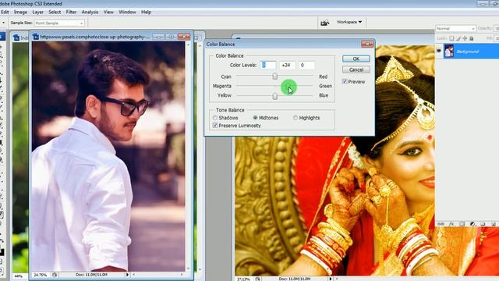Click 24.75% zoom field in pexels window
The height and width of the screenshot is (281, 499).
41,275
